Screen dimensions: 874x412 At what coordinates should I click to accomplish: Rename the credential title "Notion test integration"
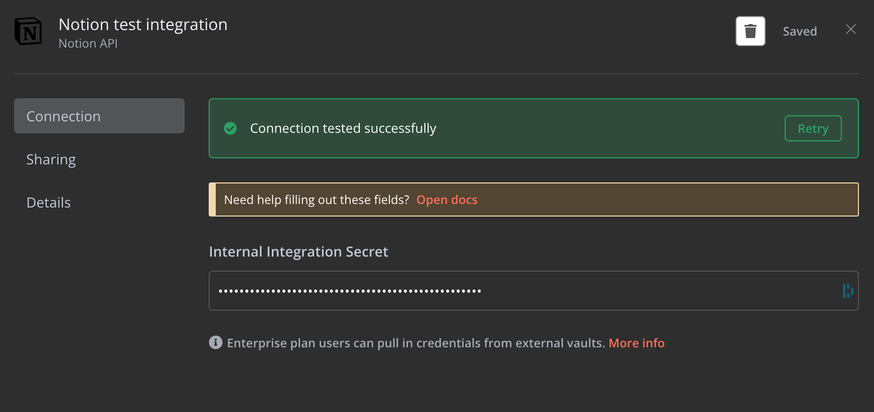click(x=143, y=25)
